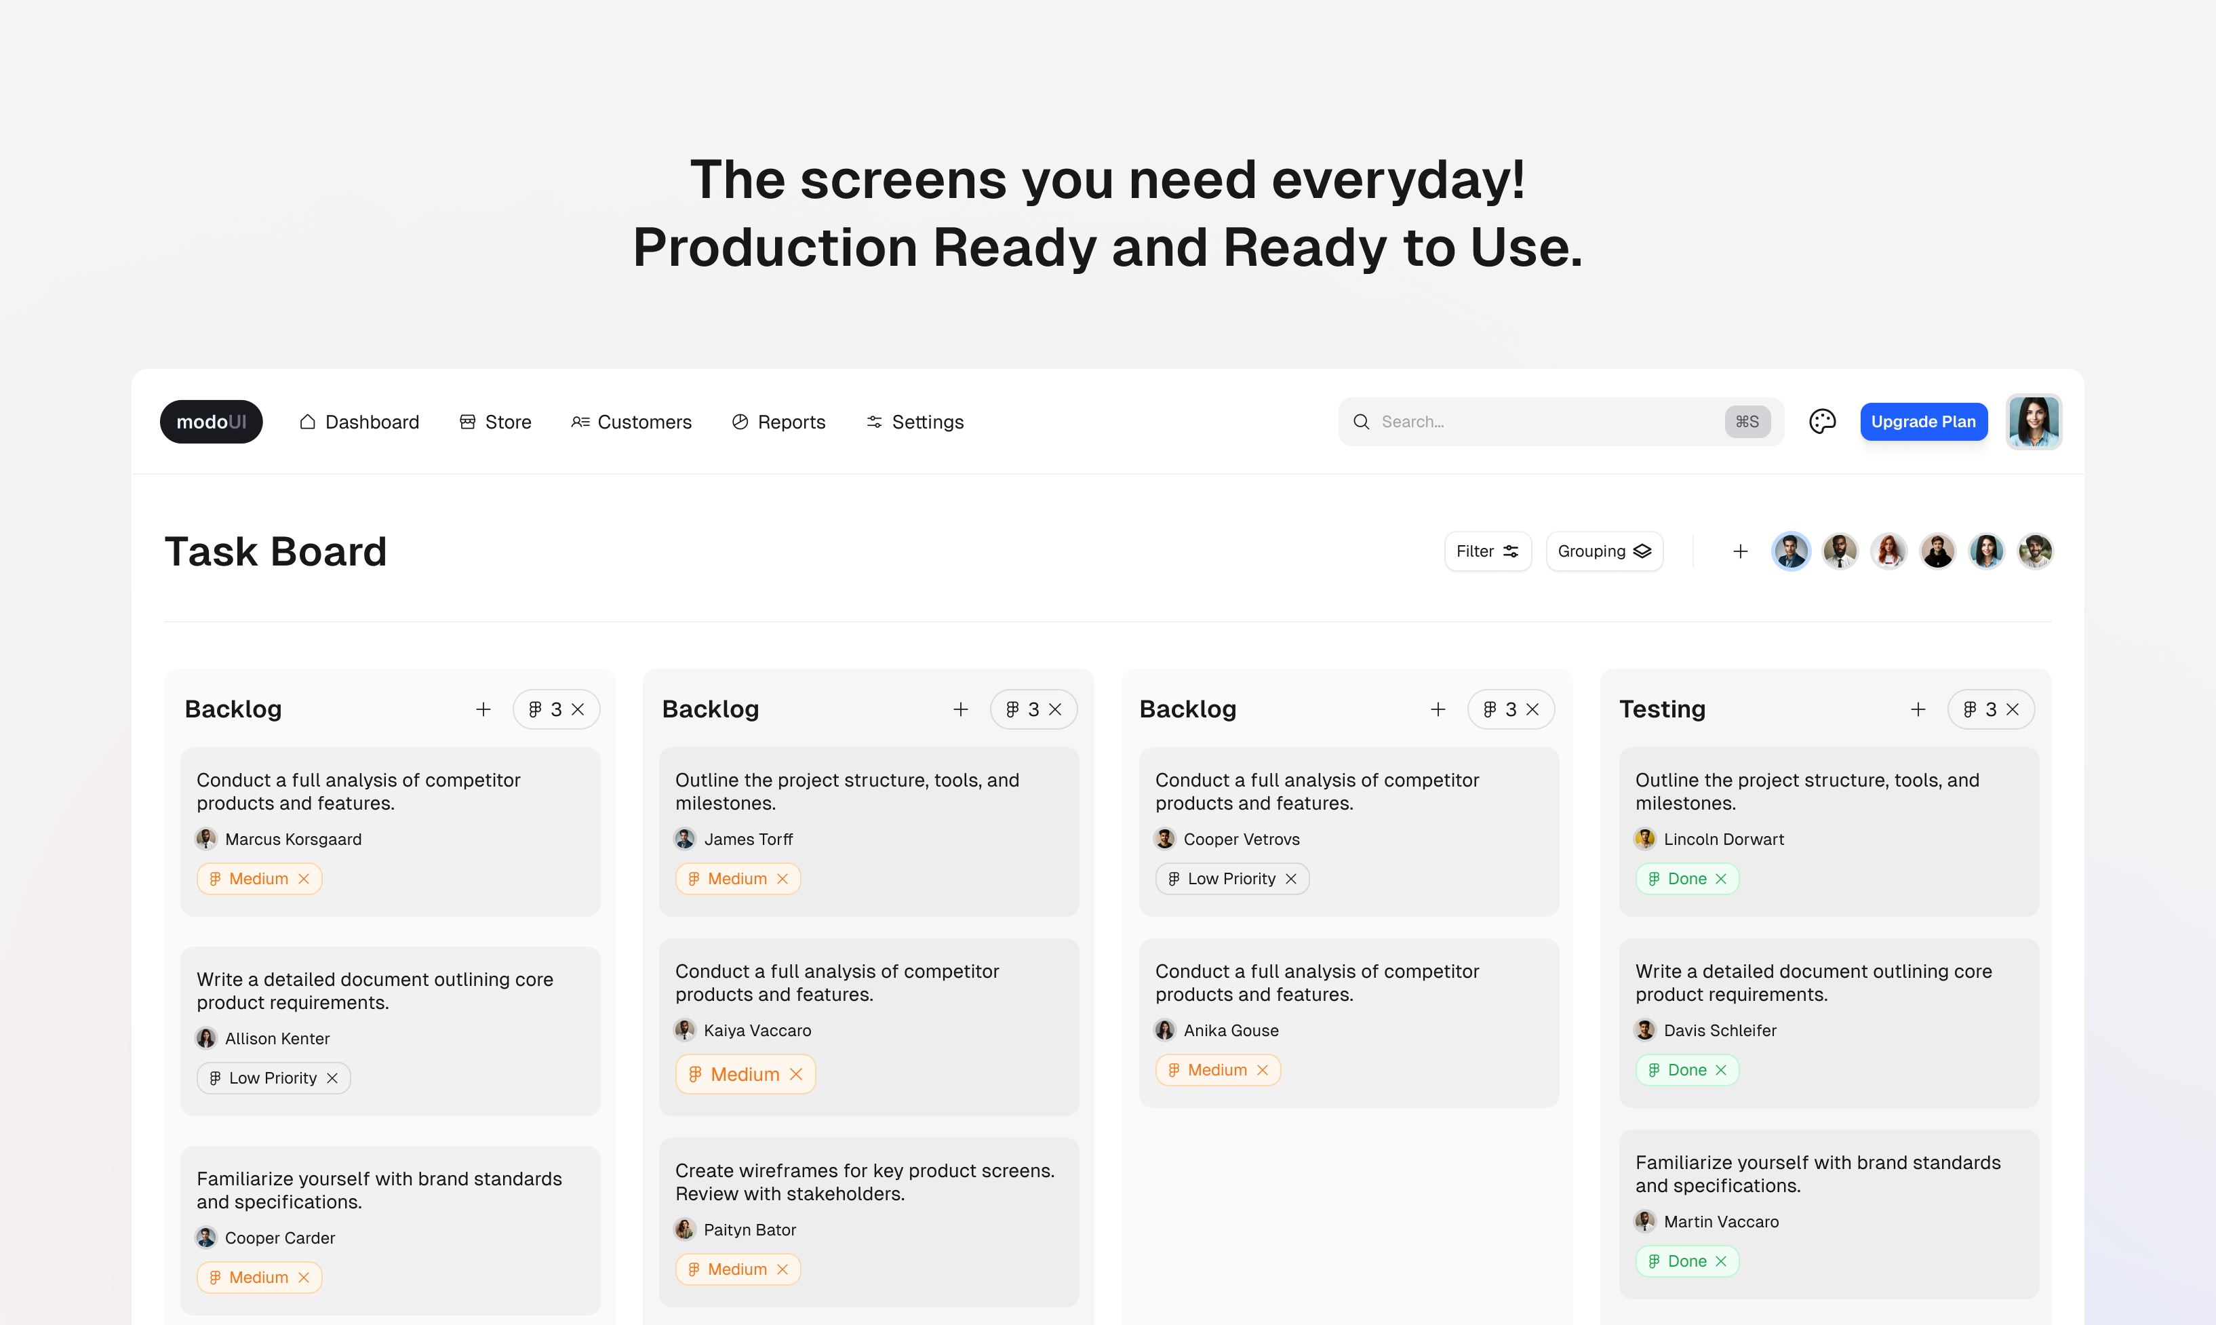
Task: Click Paityn Bator's small avatar
Action: click(x=685, y=1229)
